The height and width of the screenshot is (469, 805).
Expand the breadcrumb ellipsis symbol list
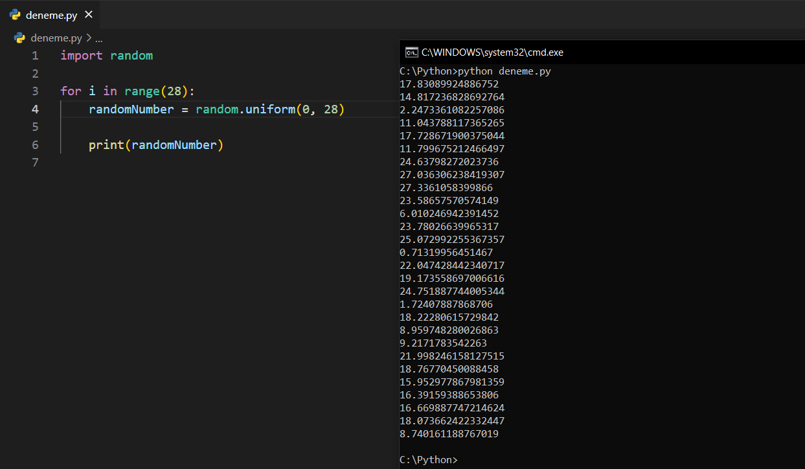point(99,38)
